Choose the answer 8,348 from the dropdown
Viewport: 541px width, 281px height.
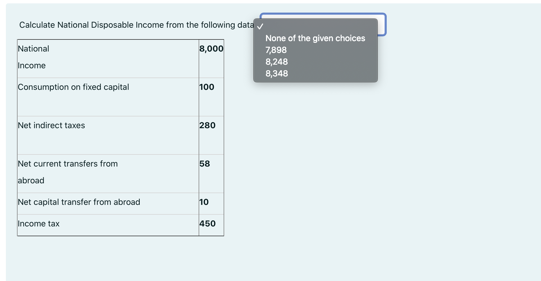pos(277,74)
